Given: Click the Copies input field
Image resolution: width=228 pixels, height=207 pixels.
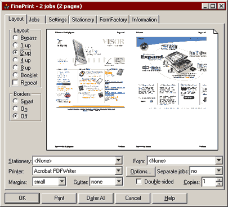Looking at the screenshot, I should (x=209, y=182).
